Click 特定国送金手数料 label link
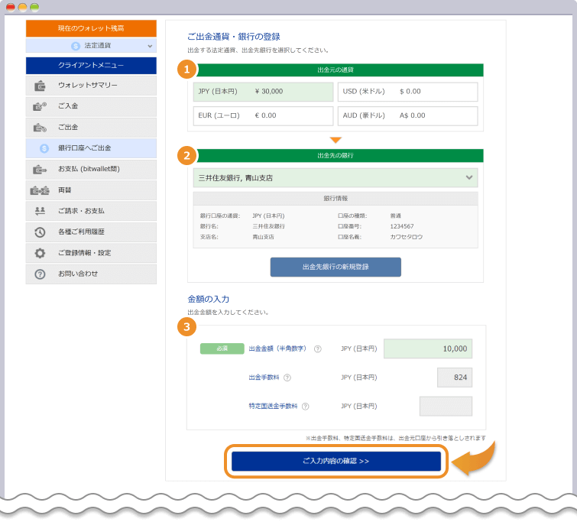This screenshot has height=522, width=577. pos(273,407)
